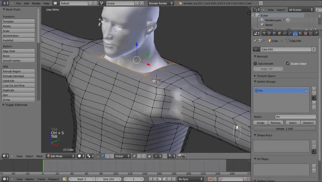The image size is (322, 182).
Task: Open the Render menu
Action: [36, 3]
